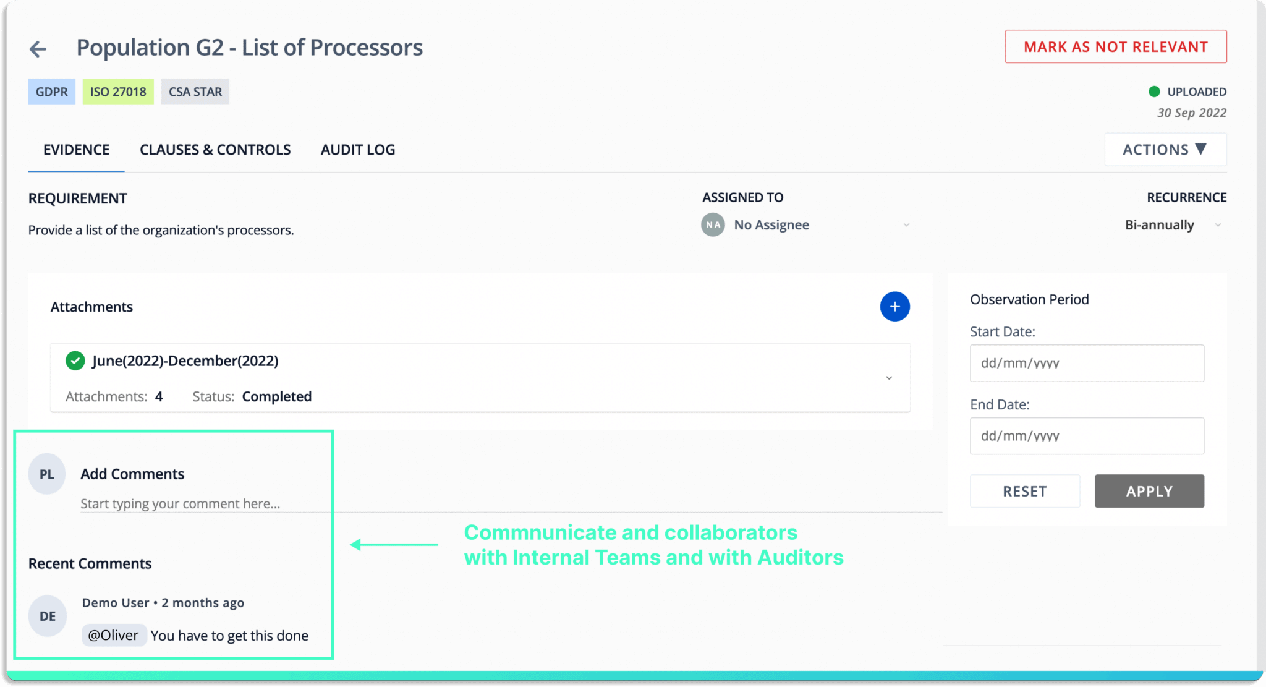Click the NA assignee avatar
Viewport: 1266px width, 687px height.
point(713,225)
